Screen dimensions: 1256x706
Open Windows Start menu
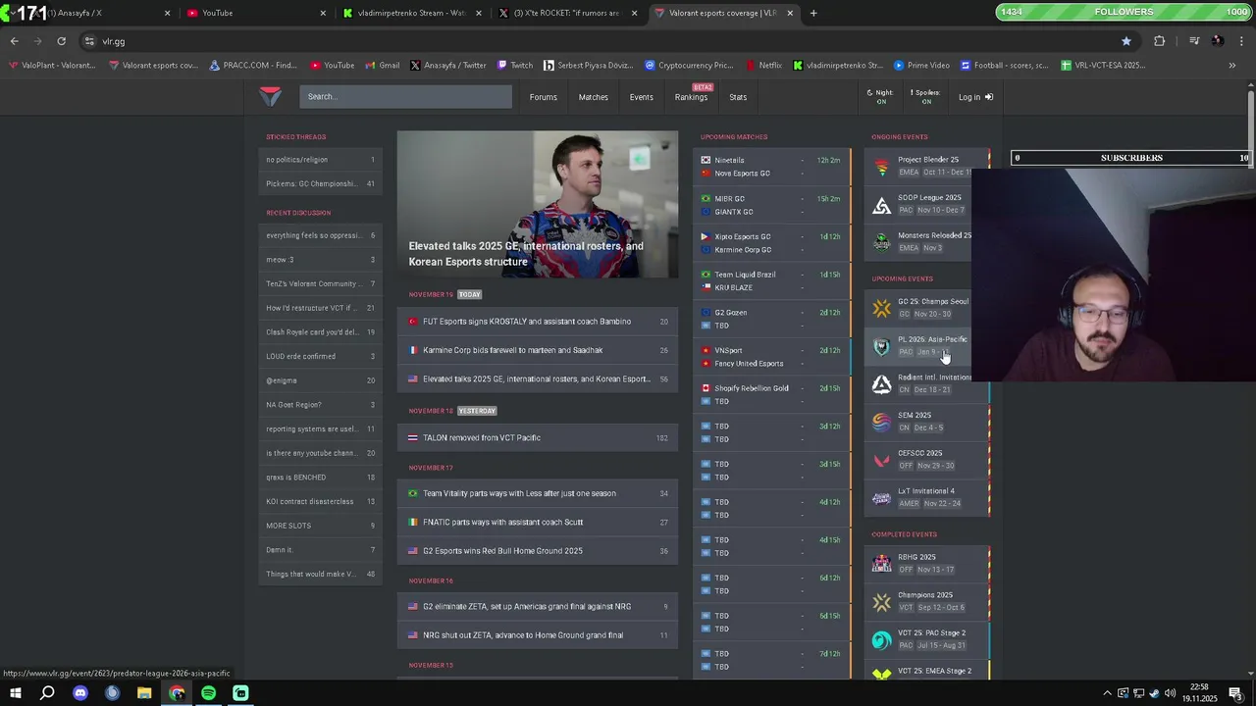[15, 693]
